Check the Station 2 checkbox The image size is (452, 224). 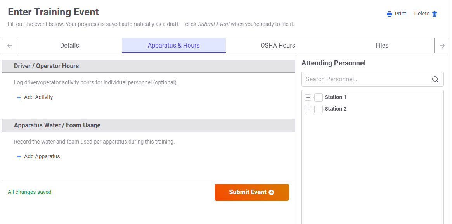(x=319, y=109)
